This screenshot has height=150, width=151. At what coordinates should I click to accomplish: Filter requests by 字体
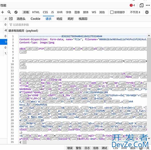(68, 12)
